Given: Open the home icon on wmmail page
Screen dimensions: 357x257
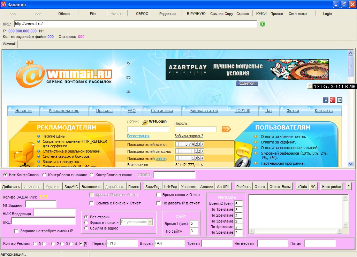Looking at the screenshot, I should click(128, 64).
